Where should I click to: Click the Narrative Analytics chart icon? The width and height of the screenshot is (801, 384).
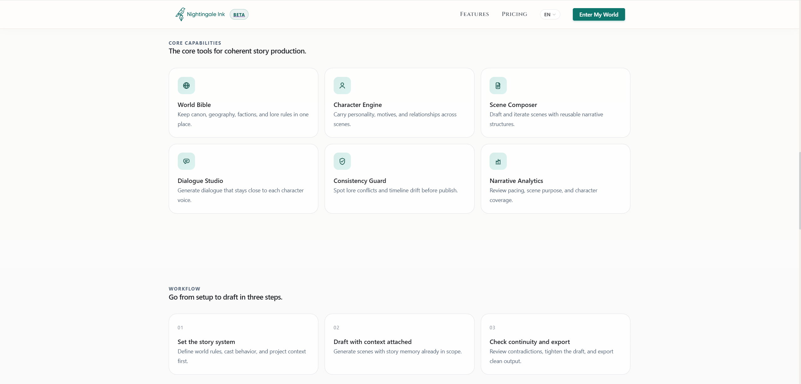tap(498, 161)
